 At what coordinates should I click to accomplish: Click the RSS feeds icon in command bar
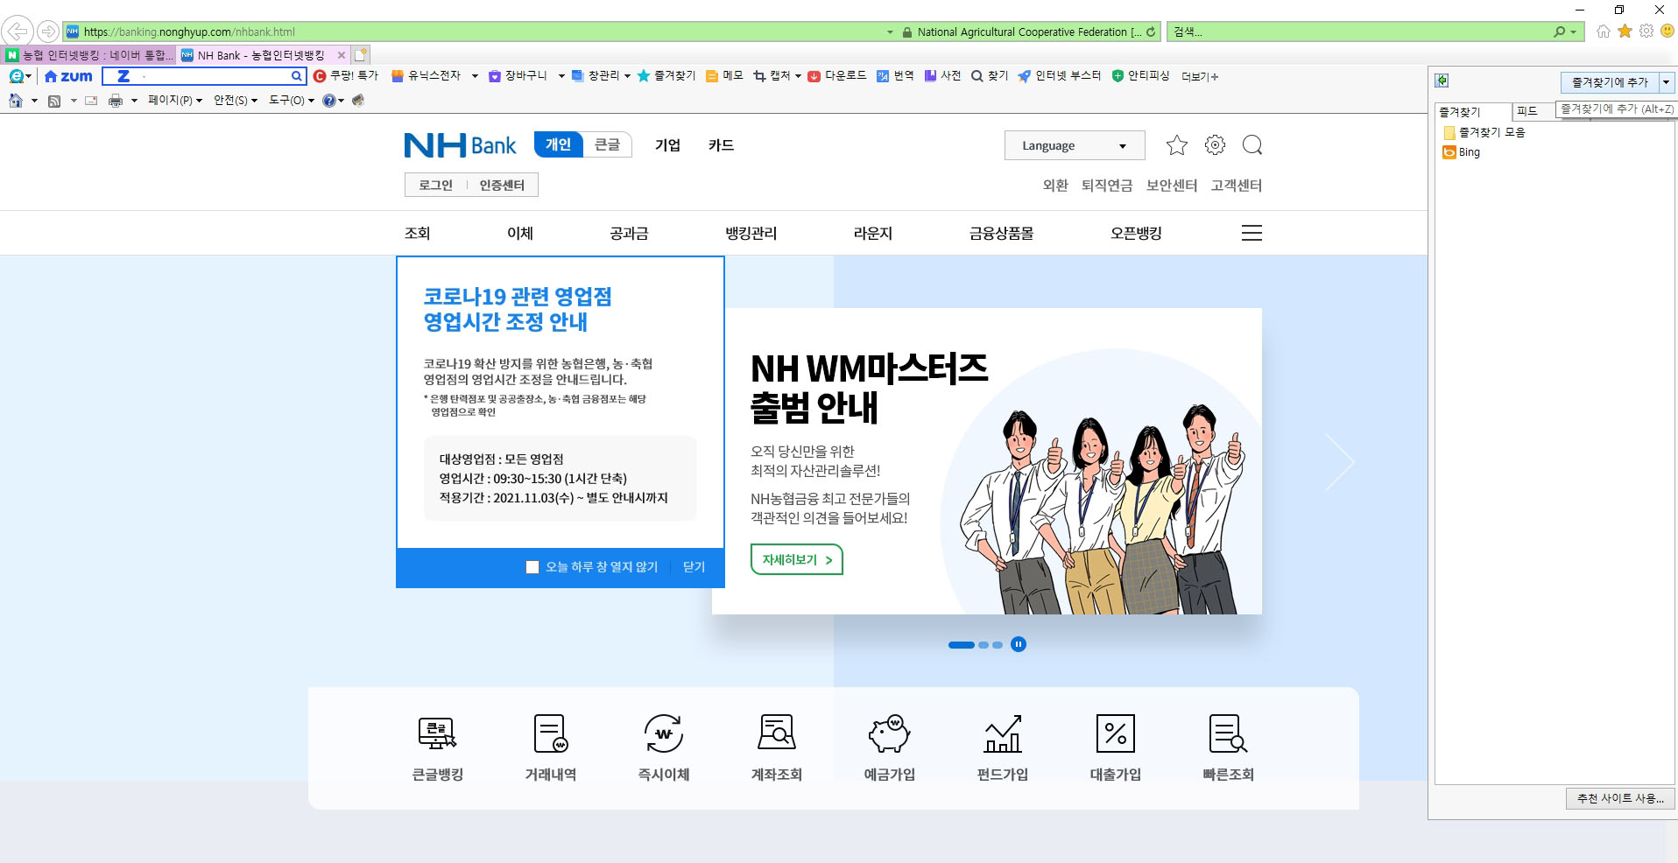click(54, 101)
